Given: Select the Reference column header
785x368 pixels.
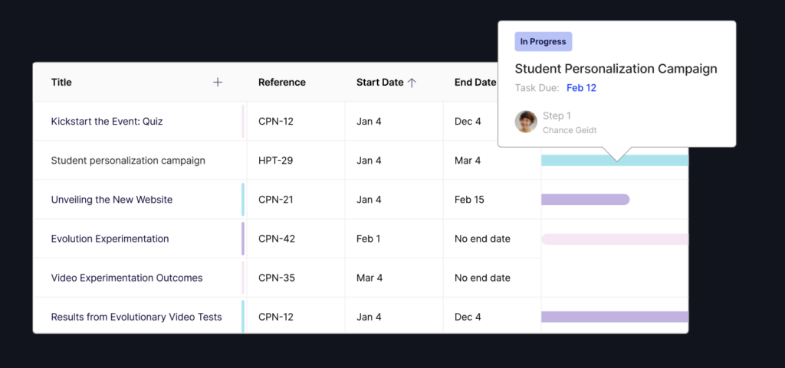Looking at the screenshot, I should pyautogui.click(x=281, y=83).
